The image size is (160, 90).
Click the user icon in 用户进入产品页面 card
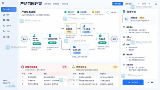(x=34, y=35)
